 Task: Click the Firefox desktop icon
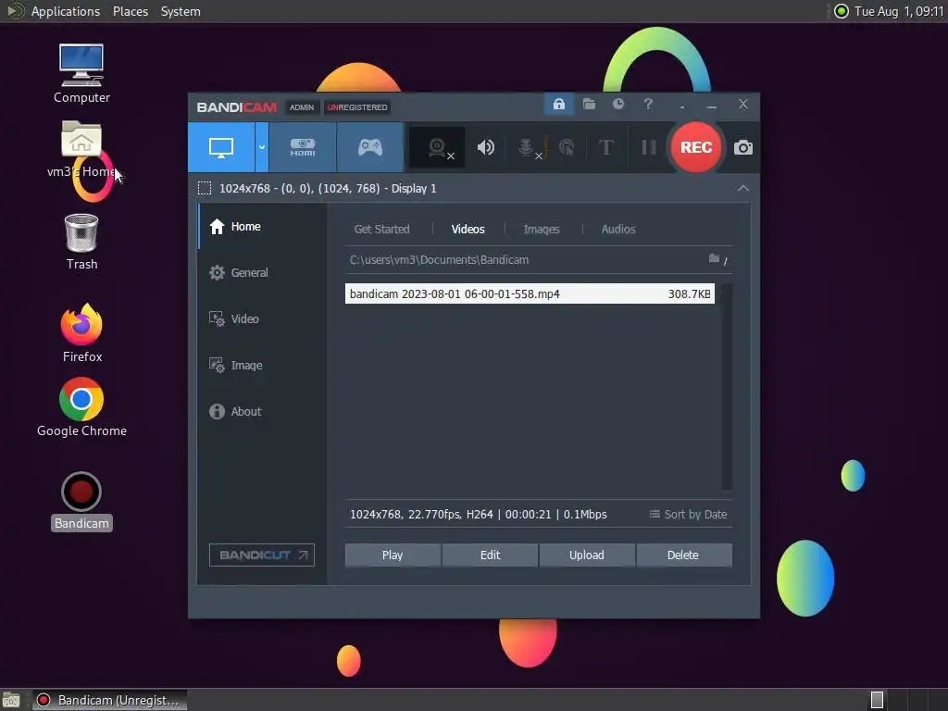pyautogui.click(x=81, y=333)
